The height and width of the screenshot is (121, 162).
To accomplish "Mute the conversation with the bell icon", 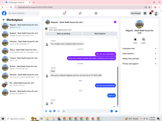I will pyautogui.click(x=135, y=39).
